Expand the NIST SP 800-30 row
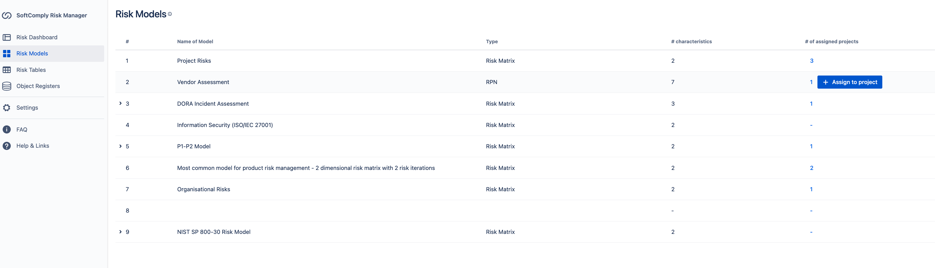The width and height of the screenshot is (935, 268). (x=121, y=232)
